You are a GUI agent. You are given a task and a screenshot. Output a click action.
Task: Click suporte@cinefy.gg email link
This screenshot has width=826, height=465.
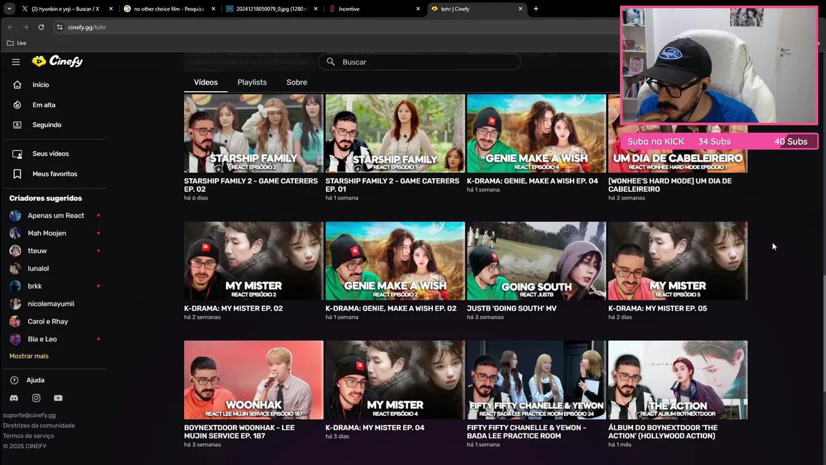click(x=29, y=415)
